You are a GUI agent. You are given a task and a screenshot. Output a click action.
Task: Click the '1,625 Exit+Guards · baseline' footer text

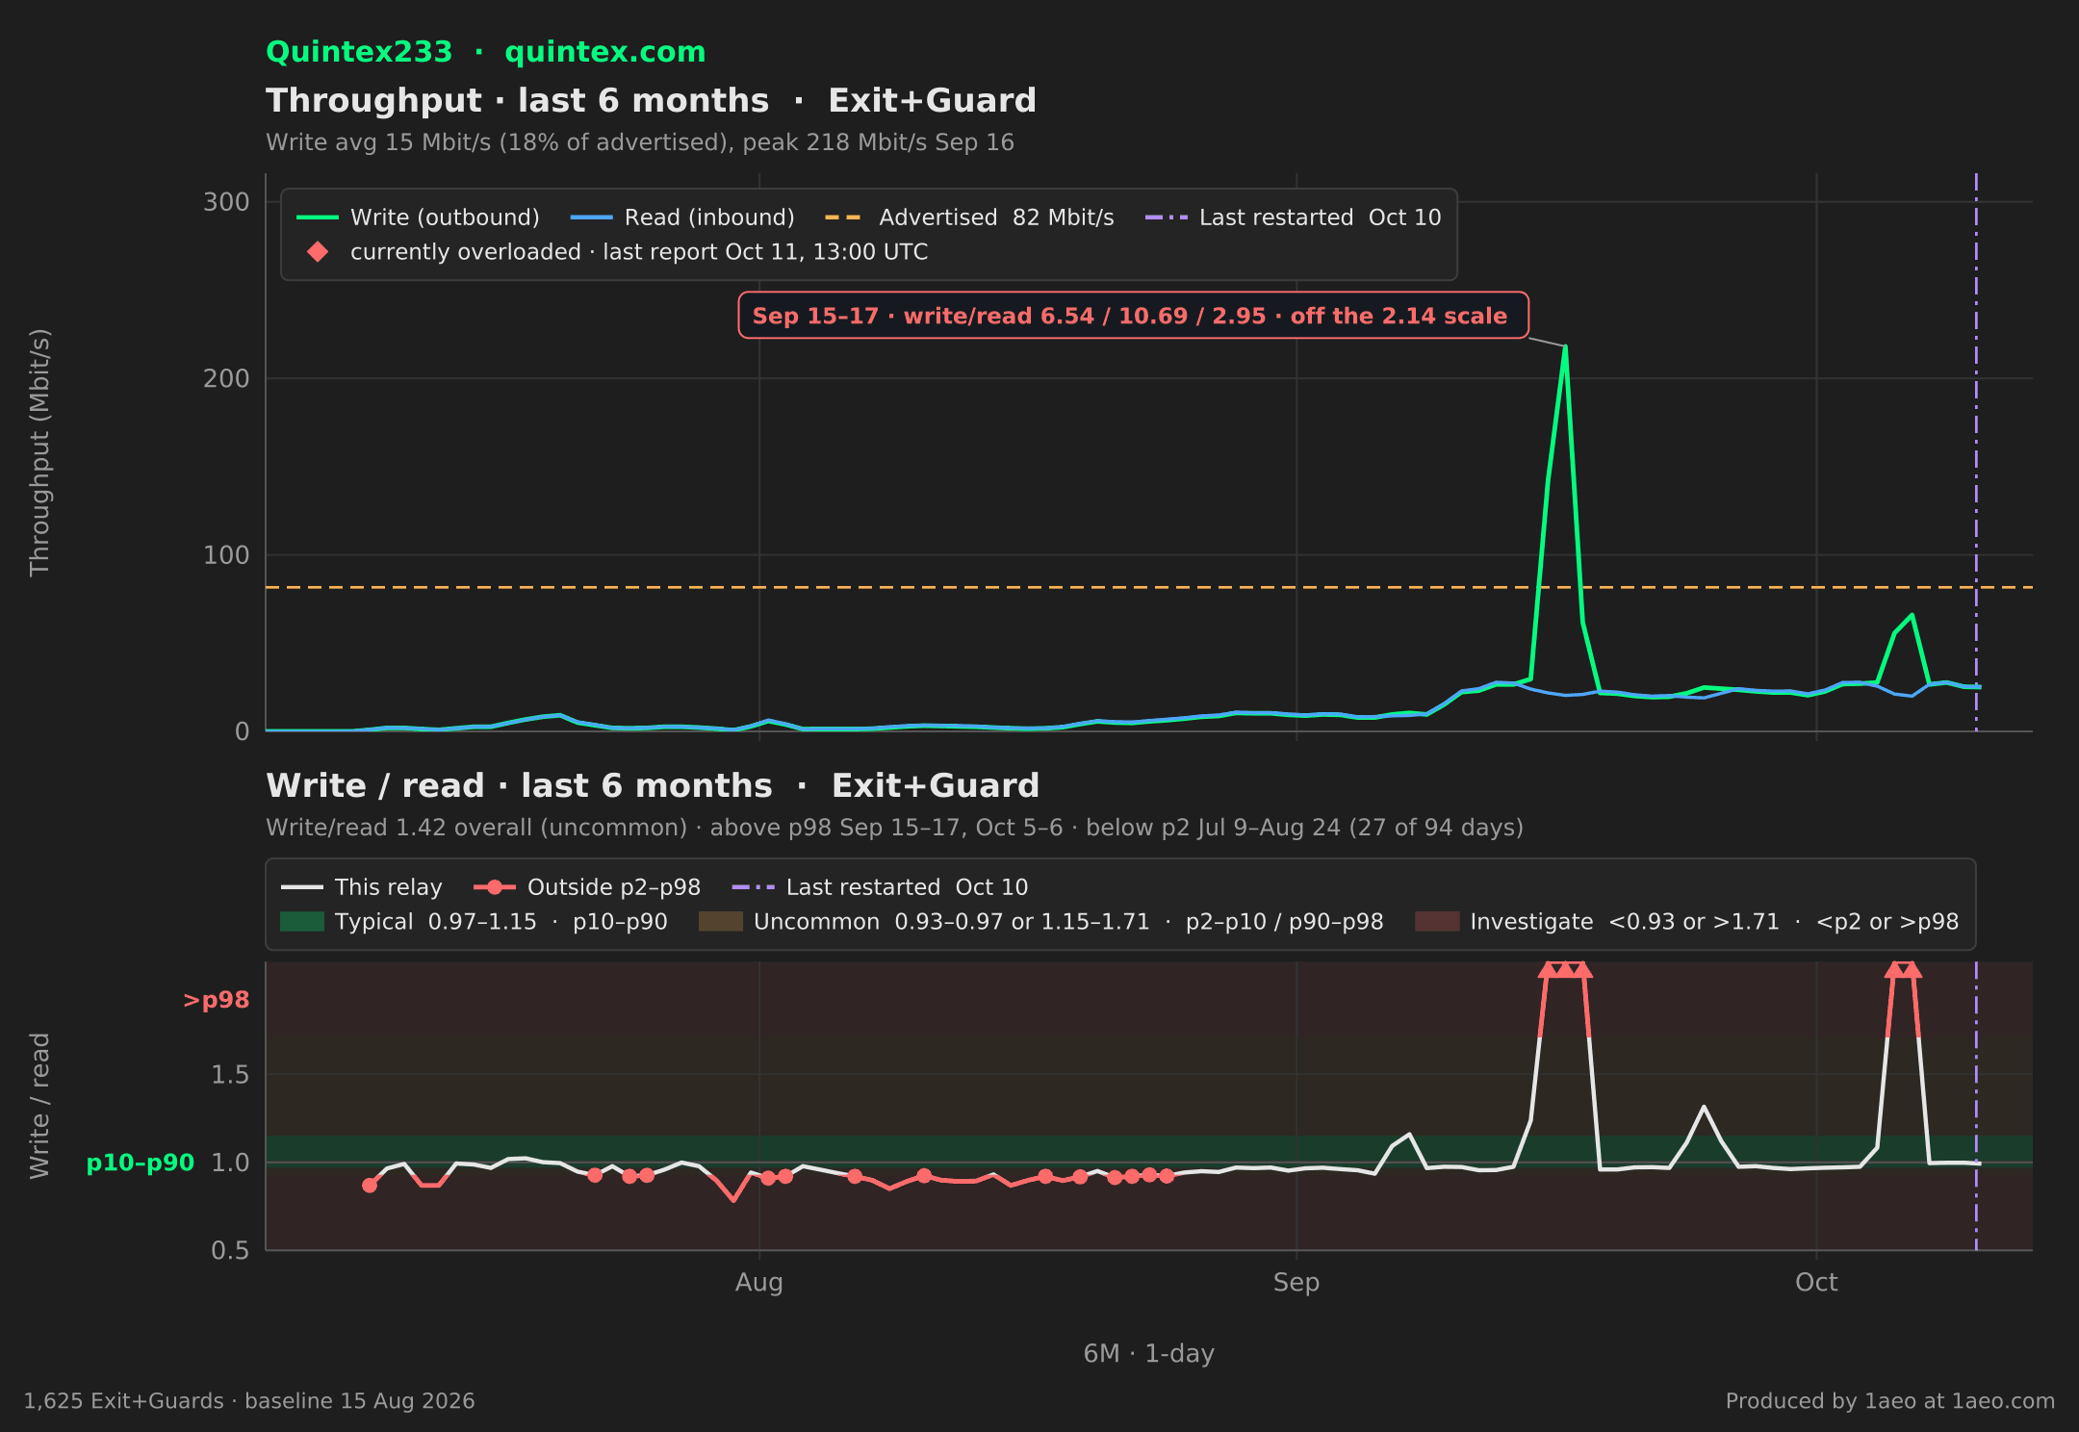(249, 1401)
